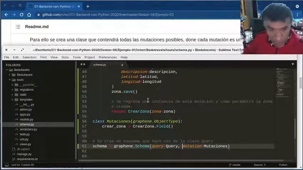Go to previous tab with left arrow
This screenshot has width=303, height=170.
[x=81, y=64]
